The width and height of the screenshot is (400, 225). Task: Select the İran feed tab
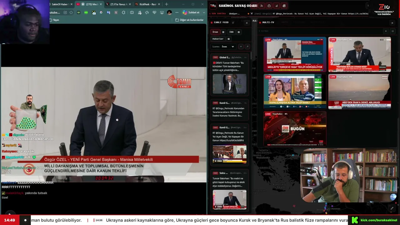coord(215,32)
